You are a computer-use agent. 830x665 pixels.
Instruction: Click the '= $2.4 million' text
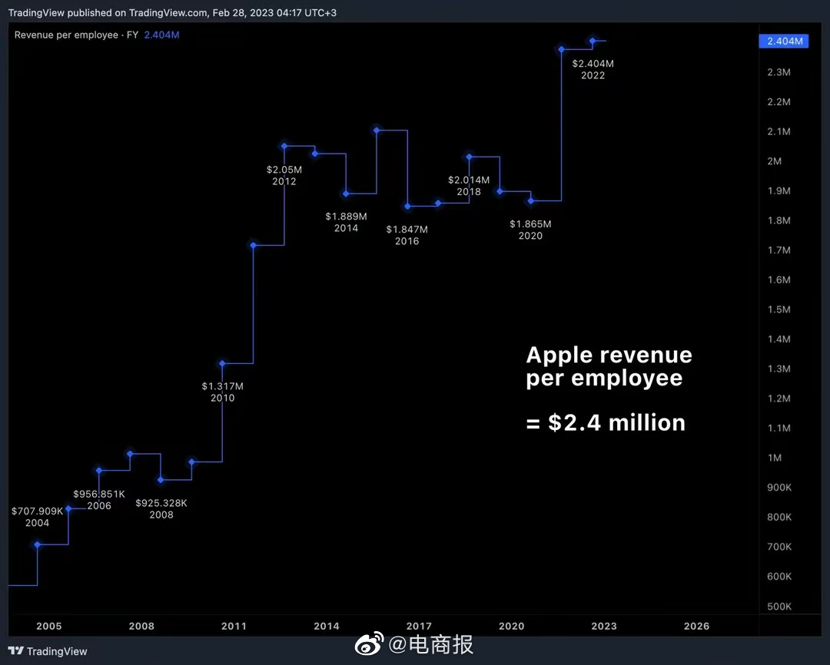[x=606, y=422]
